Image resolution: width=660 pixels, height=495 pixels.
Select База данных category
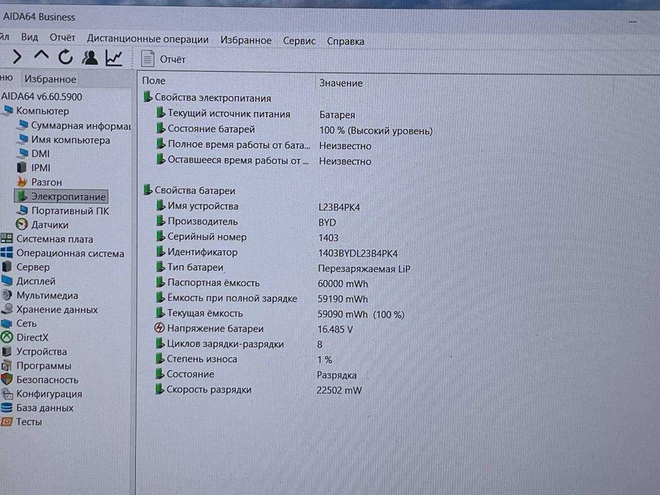coord(37,407)
